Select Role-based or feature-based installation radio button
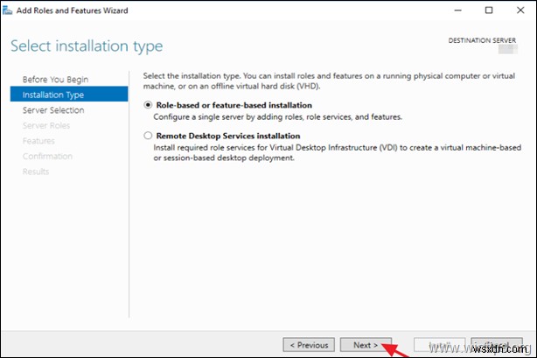 coord(146,105)
